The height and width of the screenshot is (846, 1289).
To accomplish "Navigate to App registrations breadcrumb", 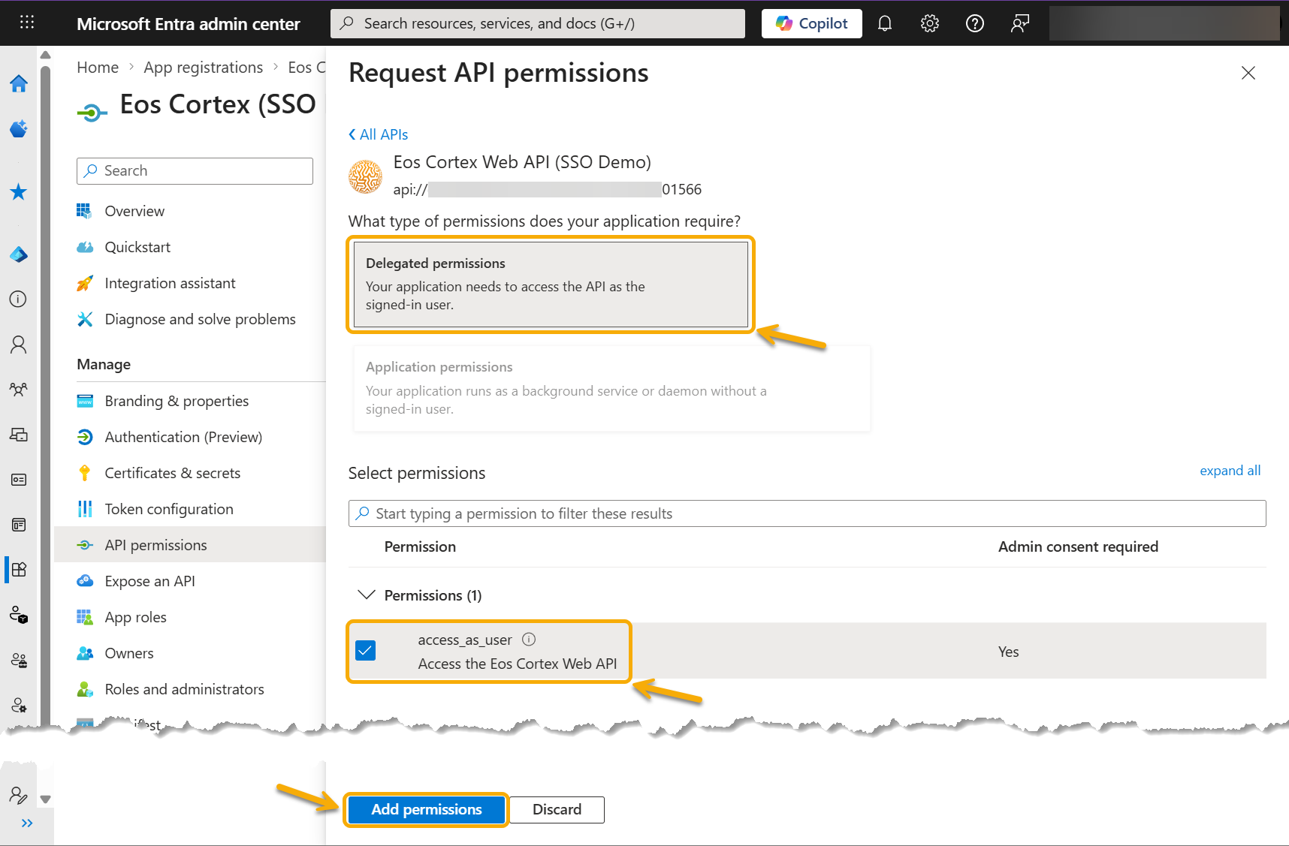I will (x=204, y=68).
